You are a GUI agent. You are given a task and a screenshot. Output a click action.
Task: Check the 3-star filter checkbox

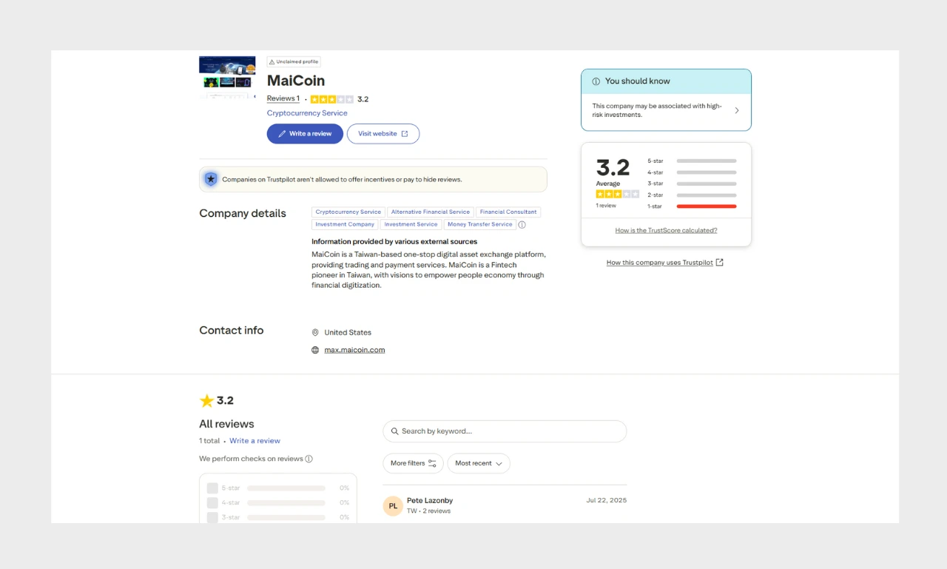coord(212,517)
